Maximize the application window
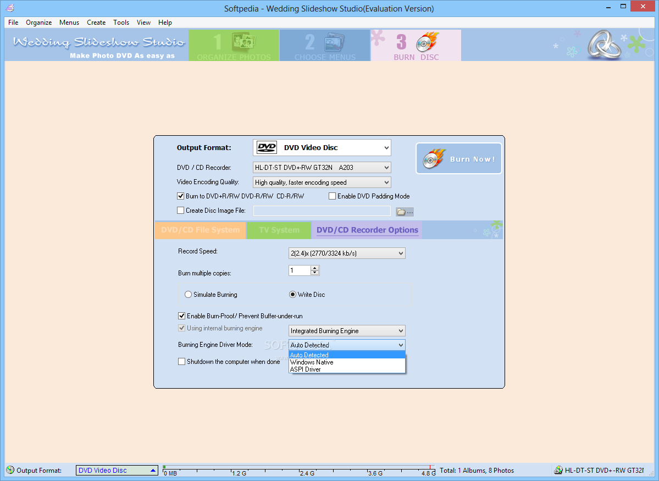Viewport: 659px width, 481px height. click(x=623, y=7)
